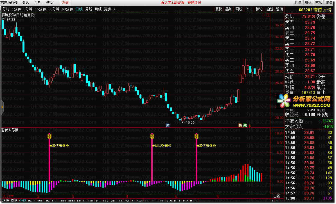Click the 财 marker icon on chart
Screen dimensions: 336x204
[168, 125]
